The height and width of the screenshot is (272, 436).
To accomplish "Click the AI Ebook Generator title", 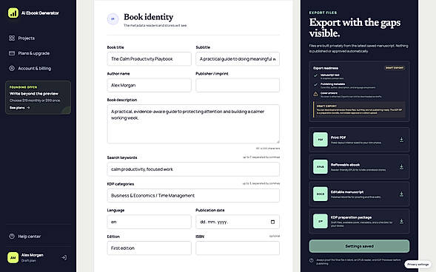I will coord(40,13).
